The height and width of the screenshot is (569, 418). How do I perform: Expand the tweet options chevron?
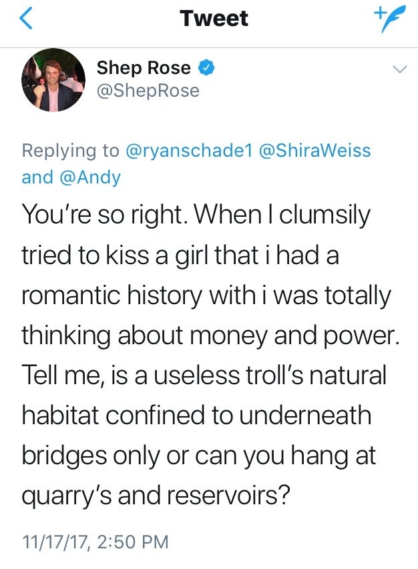400,69
